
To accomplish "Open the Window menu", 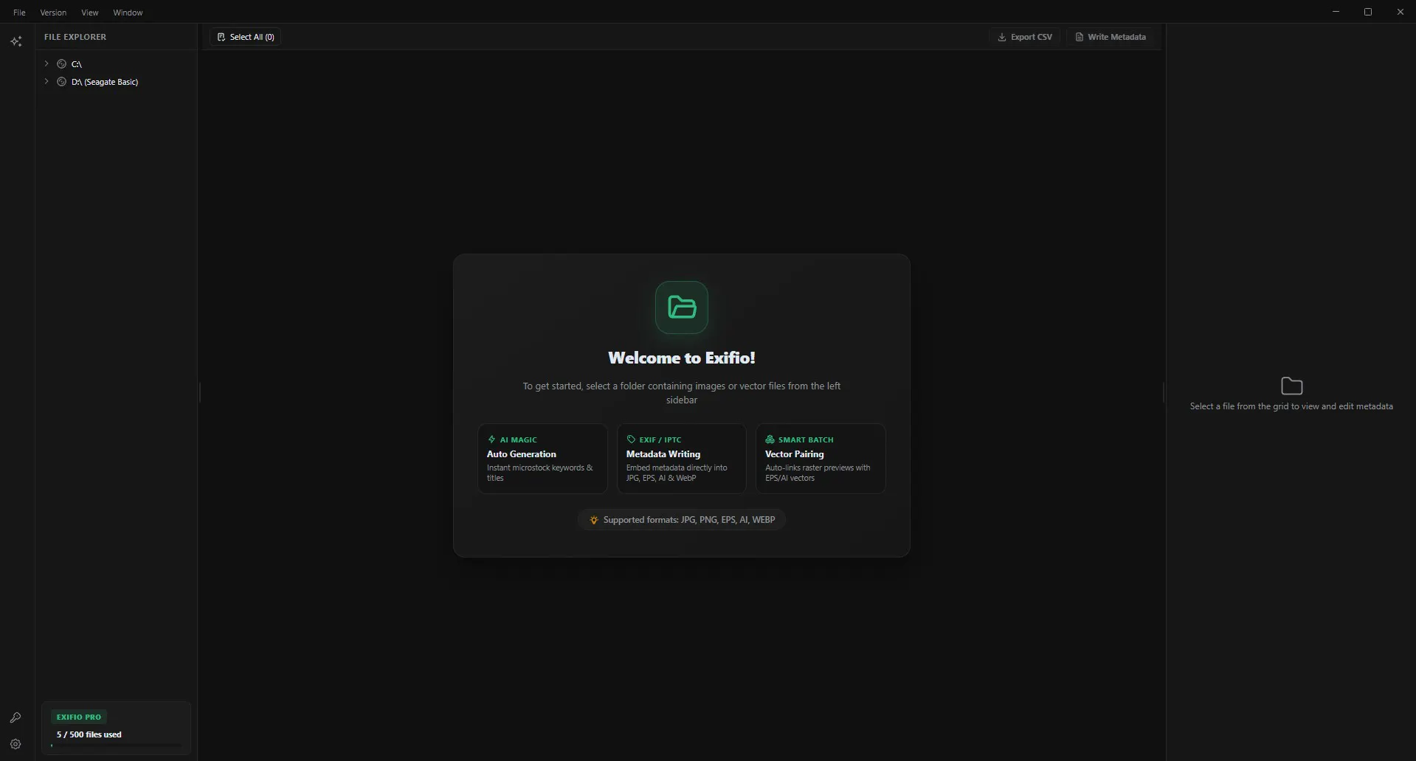I will pos(128,13).
